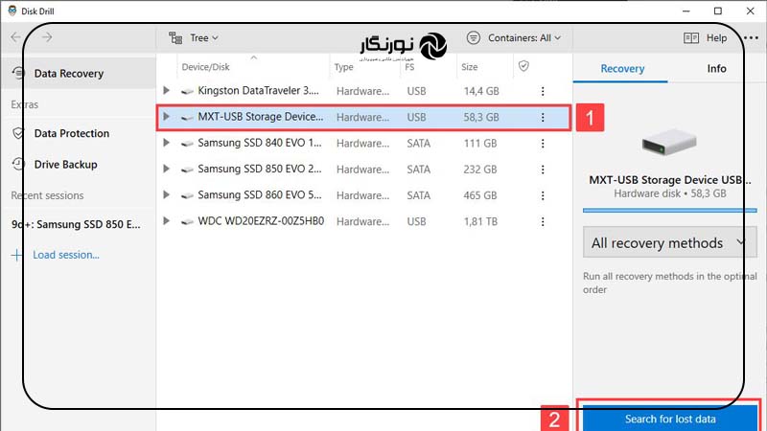Click the Data Recovery sidebar icon
This screenshot has width=767, height=431.
(x=18, y=73)
